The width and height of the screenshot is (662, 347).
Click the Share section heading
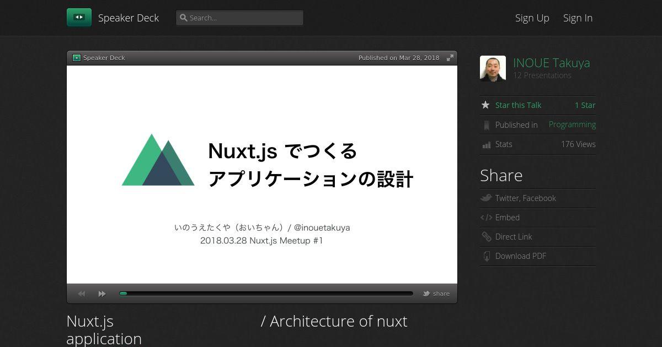pyautogui.click(x=501, y=175)
